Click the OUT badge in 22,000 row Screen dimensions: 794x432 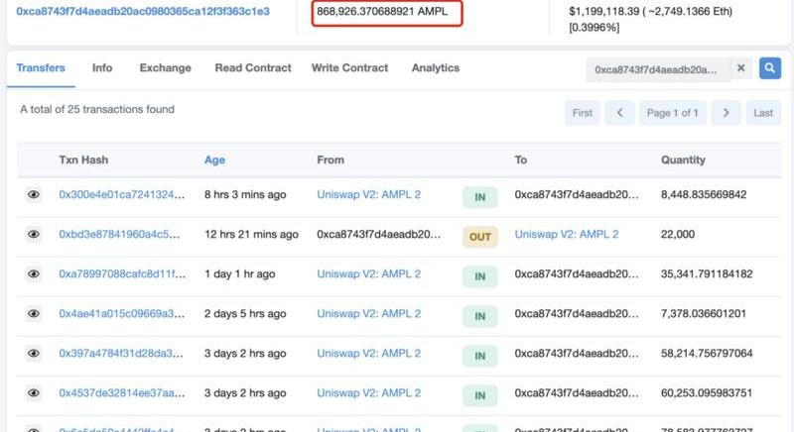pos(480,237)
